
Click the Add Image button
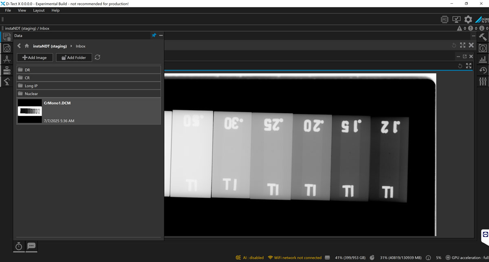(x=35, y=57)
